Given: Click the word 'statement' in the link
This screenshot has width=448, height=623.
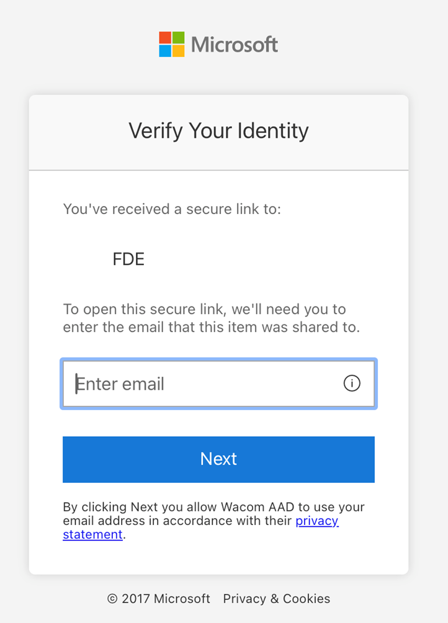Looking at the screenshot, I should (x=92, y=534).
